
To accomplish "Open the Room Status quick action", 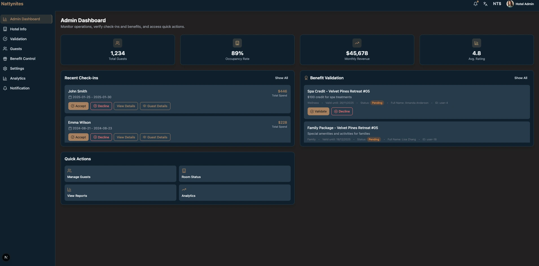I will (x=235, y=174).
